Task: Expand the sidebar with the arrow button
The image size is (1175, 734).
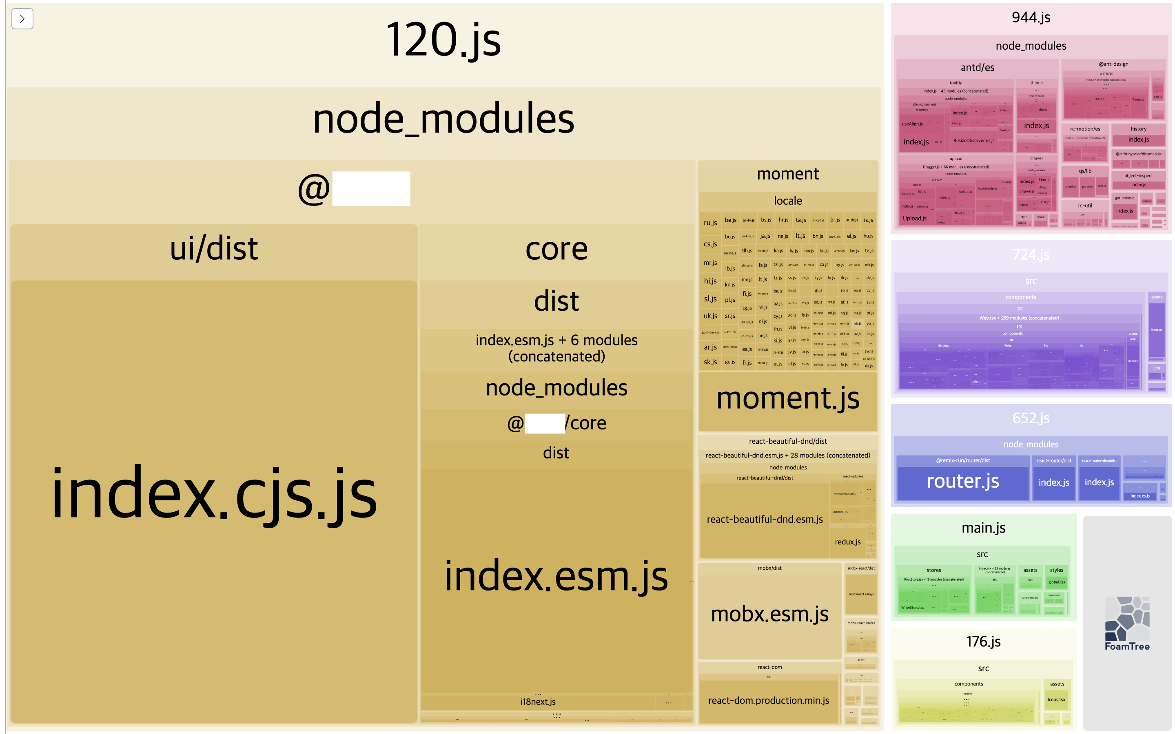Action: tap(22, 19)
